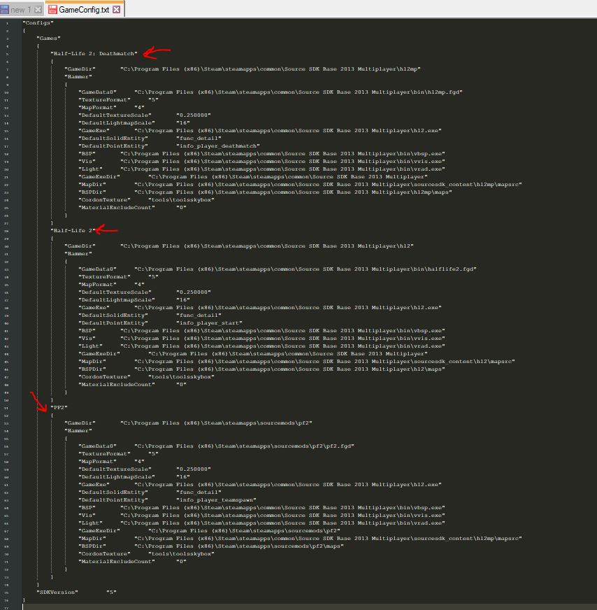
Task: Click the "info_player_deathmatch" value
Action: (218, 146)
